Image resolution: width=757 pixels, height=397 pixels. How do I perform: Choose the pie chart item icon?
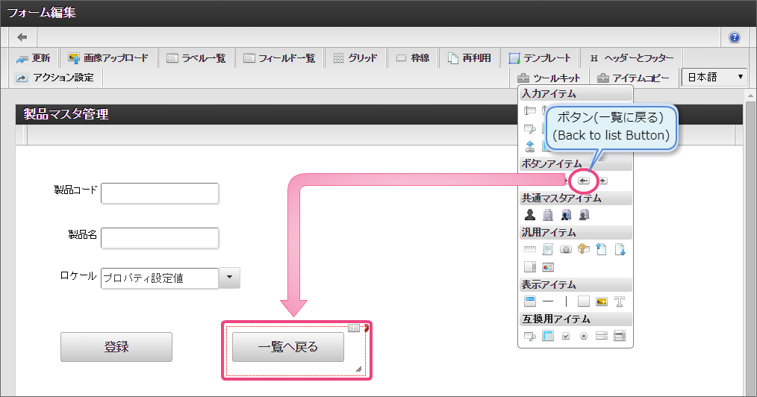pos(548,266)
